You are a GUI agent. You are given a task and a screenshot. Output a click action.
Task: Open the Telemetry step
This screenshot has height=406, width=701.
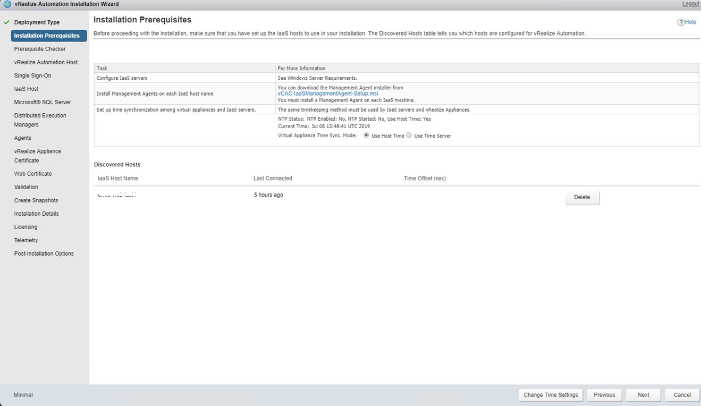26,240
